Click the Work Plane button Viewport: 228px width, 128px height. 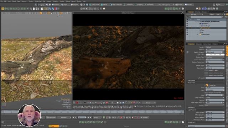tap(150, 5)
